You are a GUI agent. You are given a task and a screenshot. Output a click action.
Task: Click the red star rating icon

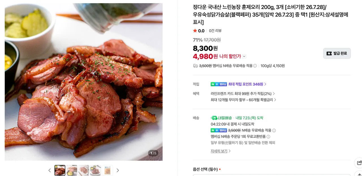tap(195, 31)
